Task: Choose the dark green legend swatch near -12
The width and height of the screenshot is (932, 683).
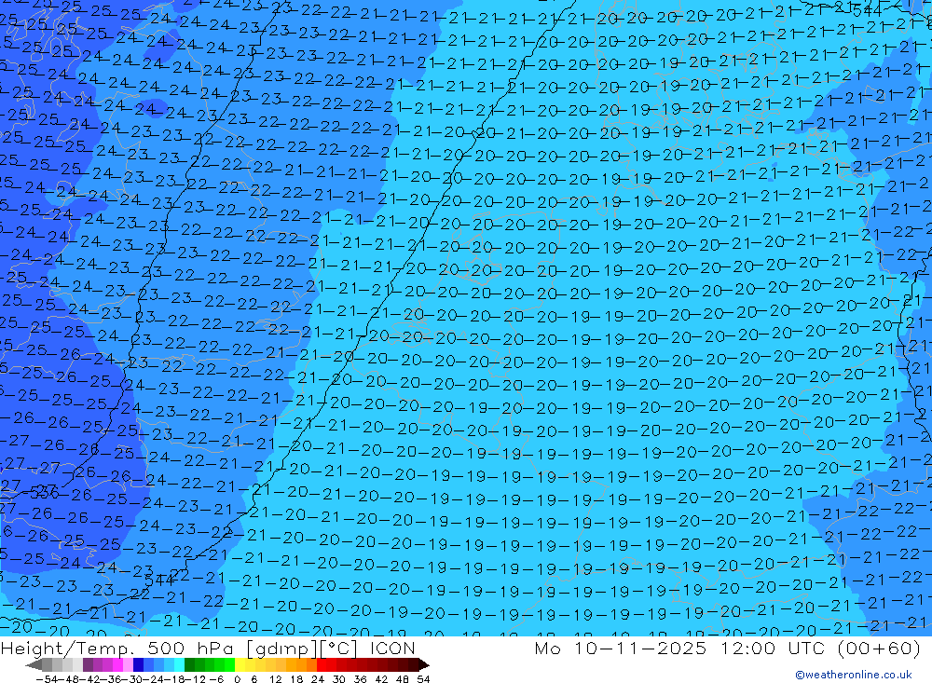Action: pyautogui.click(x=189, y=664)
